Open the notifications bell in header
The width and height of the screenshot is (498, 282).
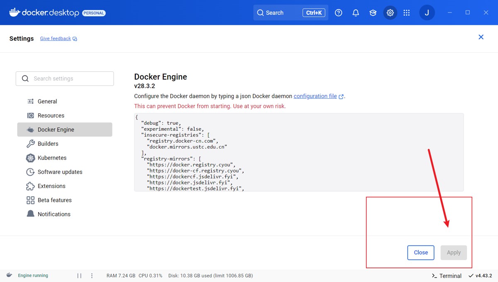[x=356, y=13]
